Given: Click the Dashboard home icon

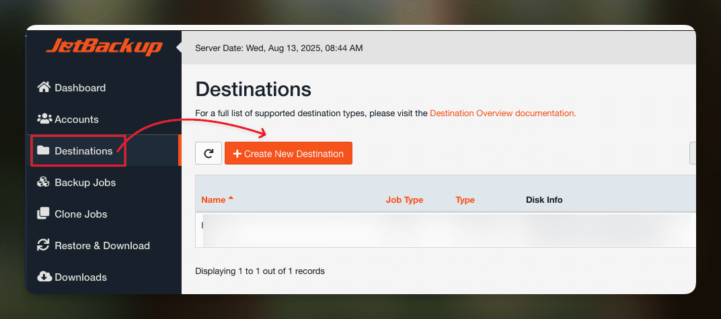Looking at the screenshot, I should tap(44, 88).
